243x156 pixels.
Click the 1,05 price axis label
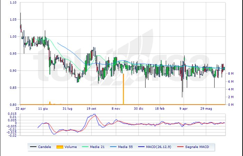(x=13, y=19)
